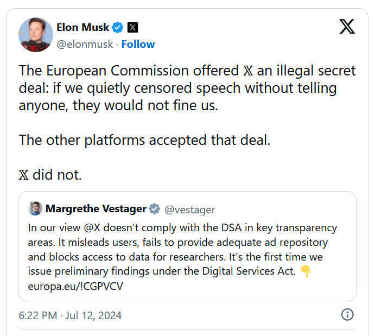Open Margrethe Vestager's name in quoted tweet
This screenshot has height=336, width=375.
[x=96, y=209]
